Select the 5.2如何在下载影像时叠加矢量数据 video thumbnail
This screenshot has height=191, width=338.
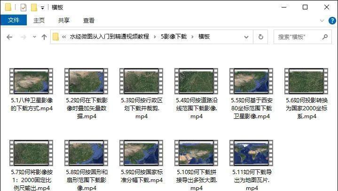tap(86, 81)
